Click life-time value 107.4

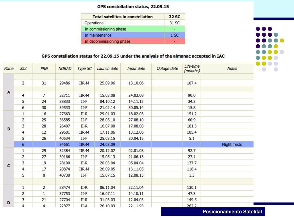192,83
